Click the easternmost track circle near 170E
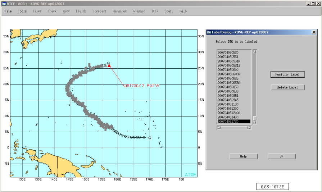322x192 pixels. [x=150, y=138]
